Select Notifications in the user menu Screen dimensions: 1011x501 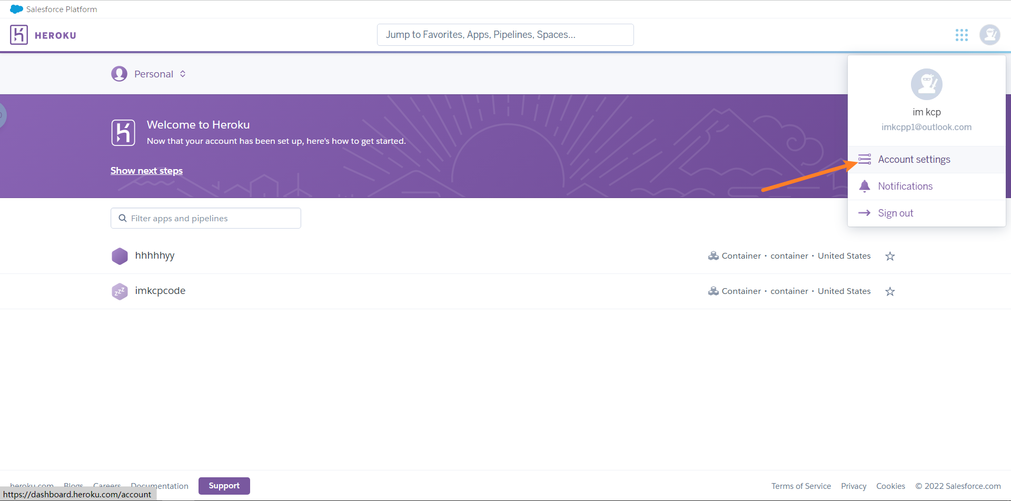905,186
